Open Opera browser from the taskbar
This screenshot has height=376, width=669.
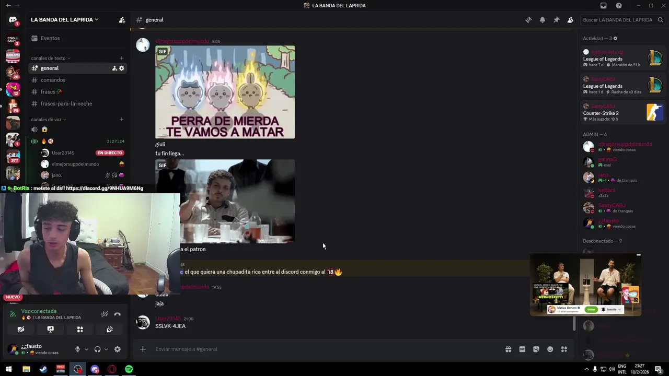[x=112, y=369]
